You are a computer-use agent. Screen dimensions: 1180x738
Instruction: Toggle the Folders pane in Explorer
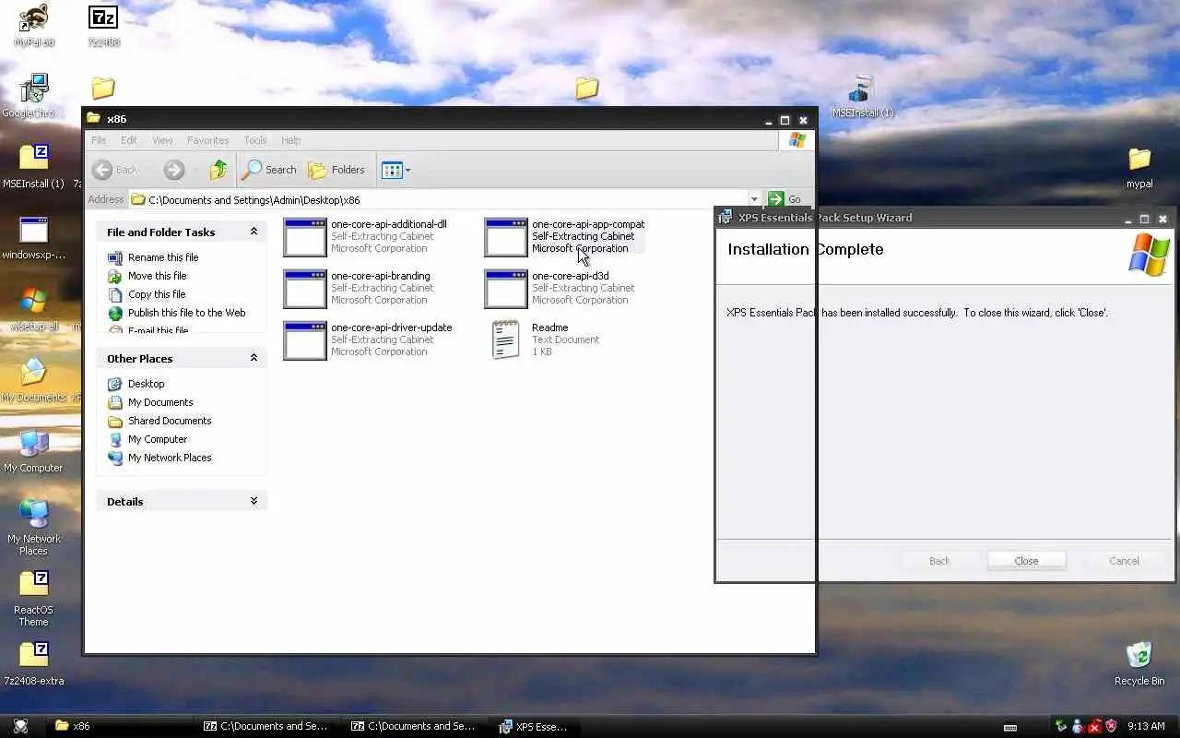tap(337, 170)
